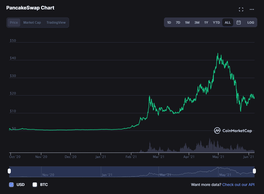Grab the left range slider handle
The width and height of the screenshot is (264, 194).
point(9,171)
